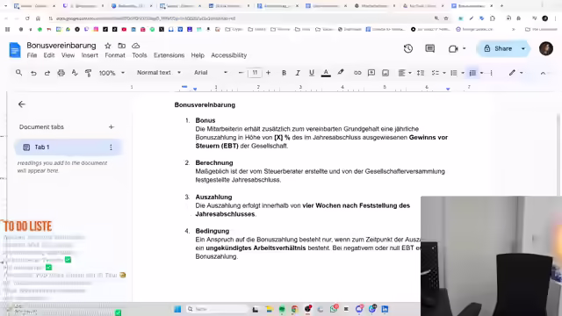The image size is (562, 316).
Task: Expand the Normal text style dropdown
Action: pyautogui.click(x=159, y=72)
